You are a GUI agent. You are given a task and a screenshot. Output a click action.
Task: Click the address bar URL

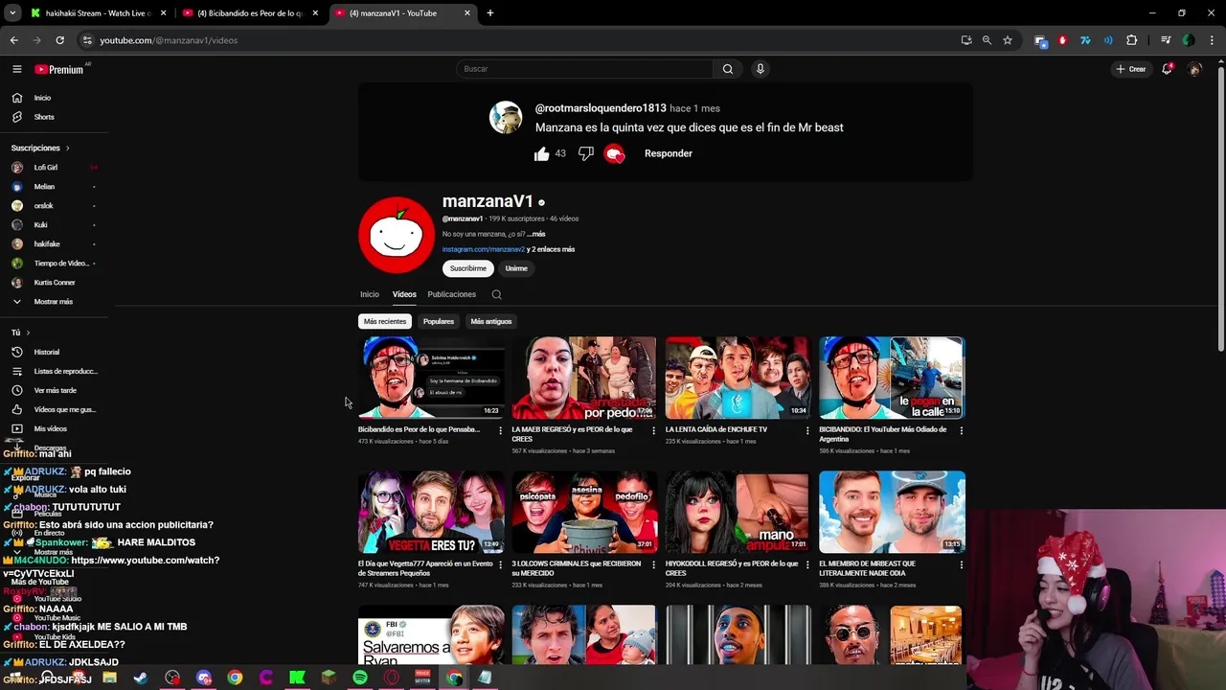pos(169,40)
